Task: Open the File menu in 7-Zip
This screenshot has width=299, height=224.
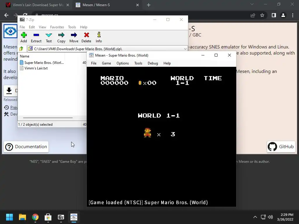Action: [x=22, y=27]
